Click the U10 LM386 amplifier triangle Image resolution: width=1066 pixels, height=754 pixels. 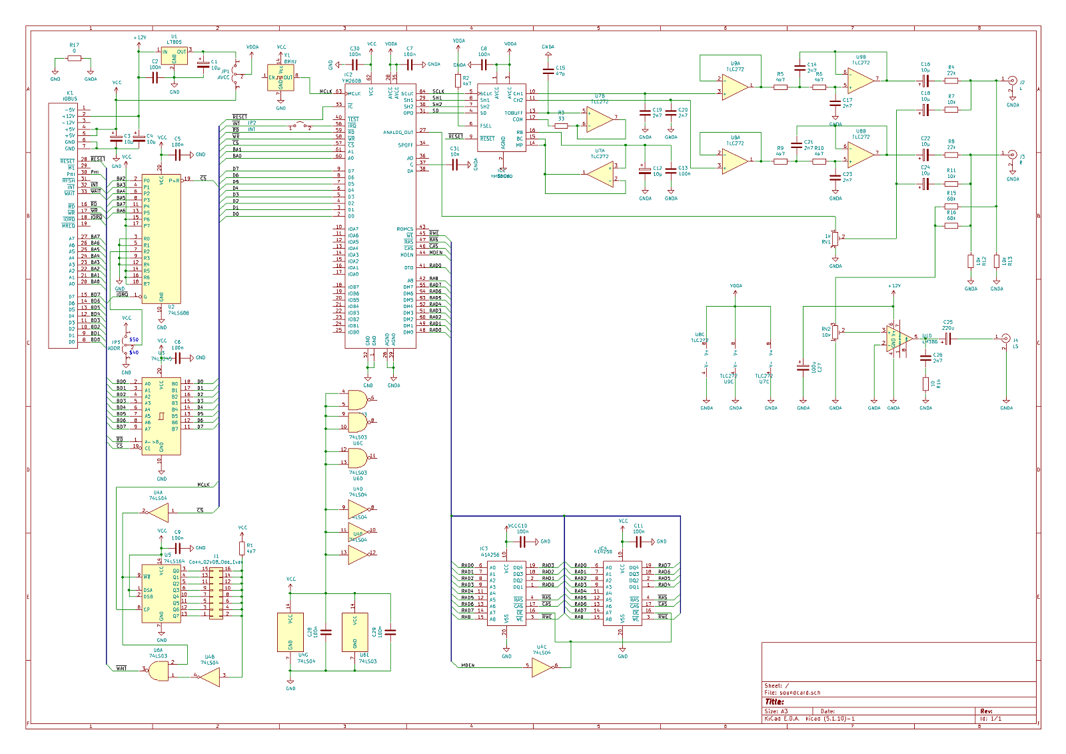[899, 338]
